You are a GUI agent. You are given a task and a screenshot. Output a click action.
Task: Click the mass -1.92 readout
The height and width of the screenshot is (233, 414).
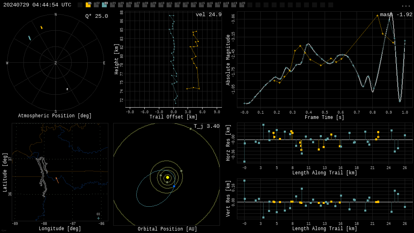point(396,15)
